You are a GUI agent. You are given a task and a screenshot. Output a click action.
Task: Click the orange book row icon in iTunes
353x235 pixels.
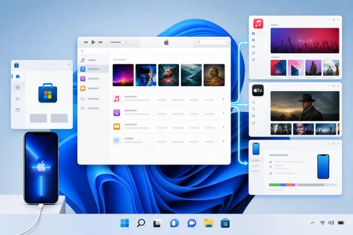116,127
